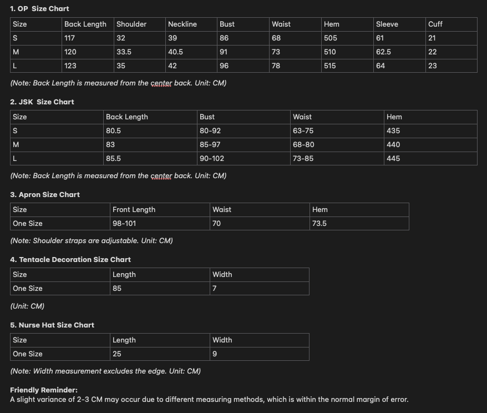Select the Front Length 98-101 cell

click(124, 224)
